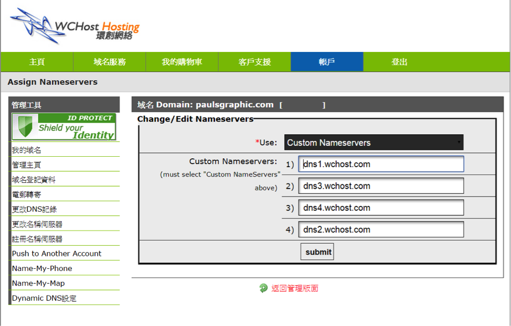The width and height of the screenshot is (511, 326).
Task: Click the Change/Edit Nameservers legend
Action: 195,119
